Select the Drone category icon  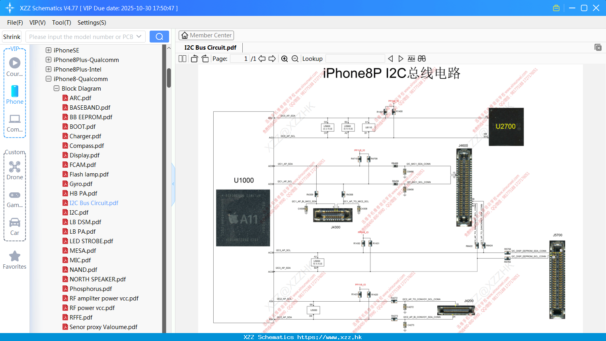click(x=15, y=170)
